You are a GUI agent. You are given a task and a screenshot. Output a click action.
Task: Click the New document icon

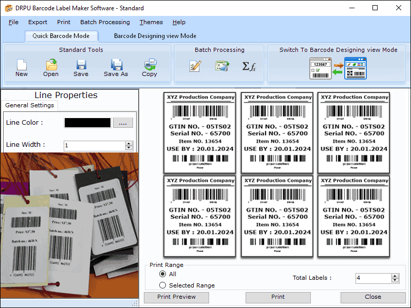(x=22, y=65)
